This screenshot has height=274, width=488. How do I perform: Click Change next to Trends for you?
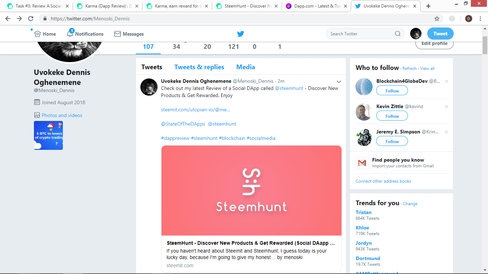(410, 204)
